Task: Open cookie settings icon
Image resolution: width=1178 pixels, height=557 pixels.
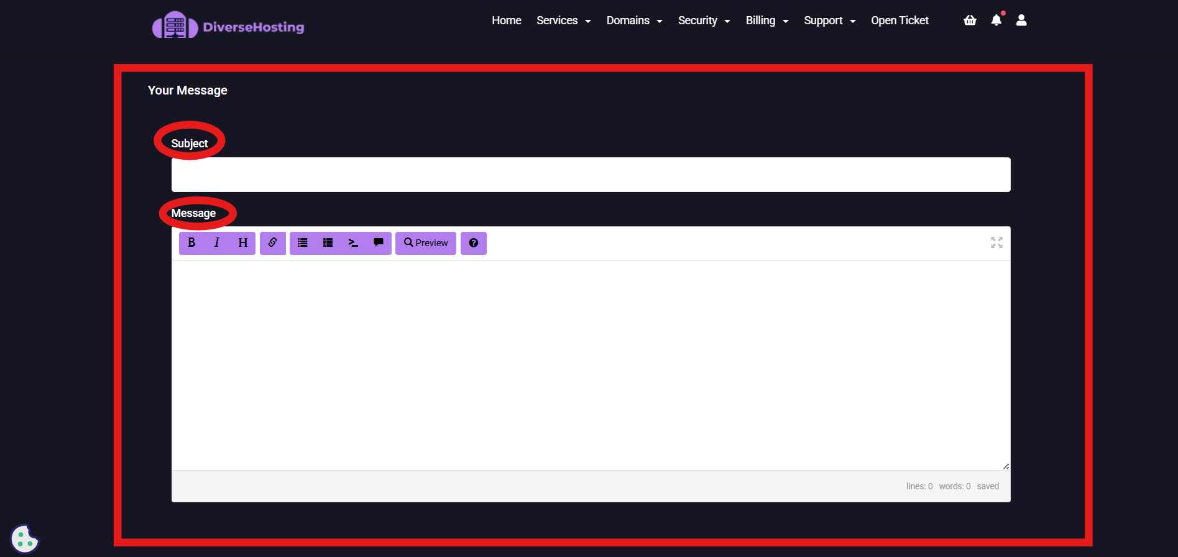Action: point(25,538)
